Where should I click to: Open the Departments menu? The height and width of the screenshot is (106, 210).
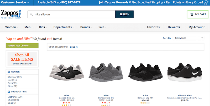[x=64, y=27]
